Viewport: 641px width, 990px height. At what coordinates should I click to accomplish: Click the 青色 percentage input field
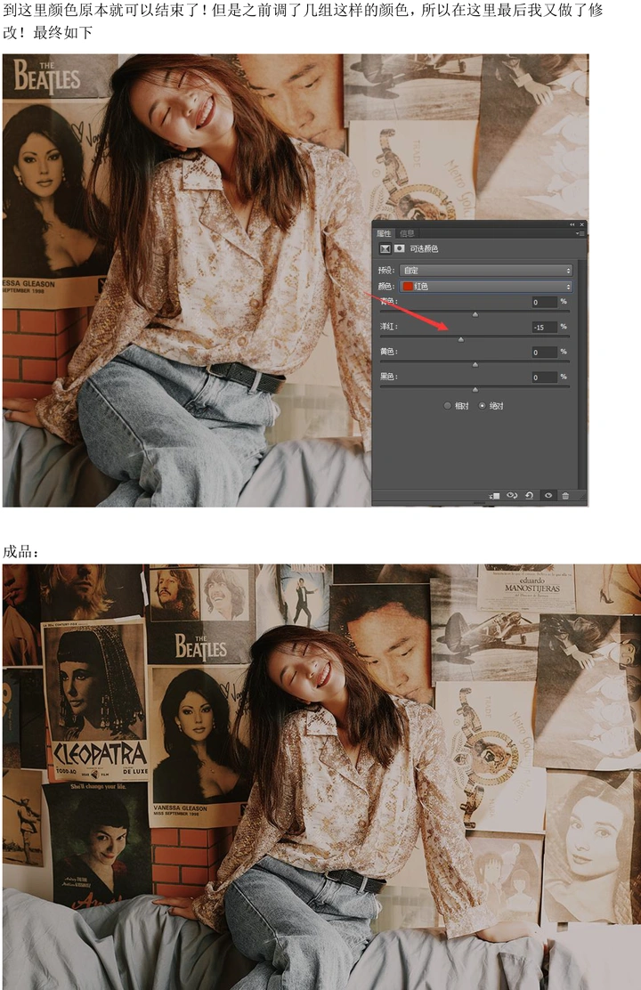[x=544, y=303]
